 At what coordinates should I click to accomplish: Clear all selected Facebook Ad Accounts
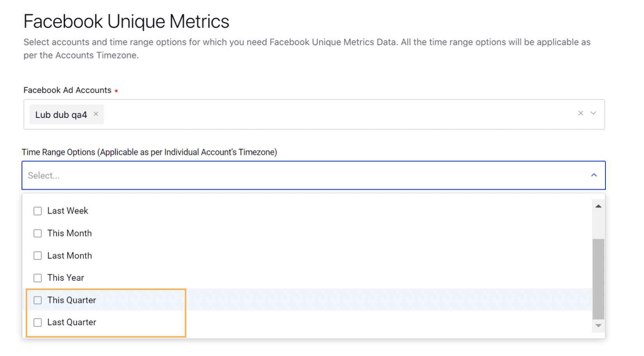tap(581, 113)
